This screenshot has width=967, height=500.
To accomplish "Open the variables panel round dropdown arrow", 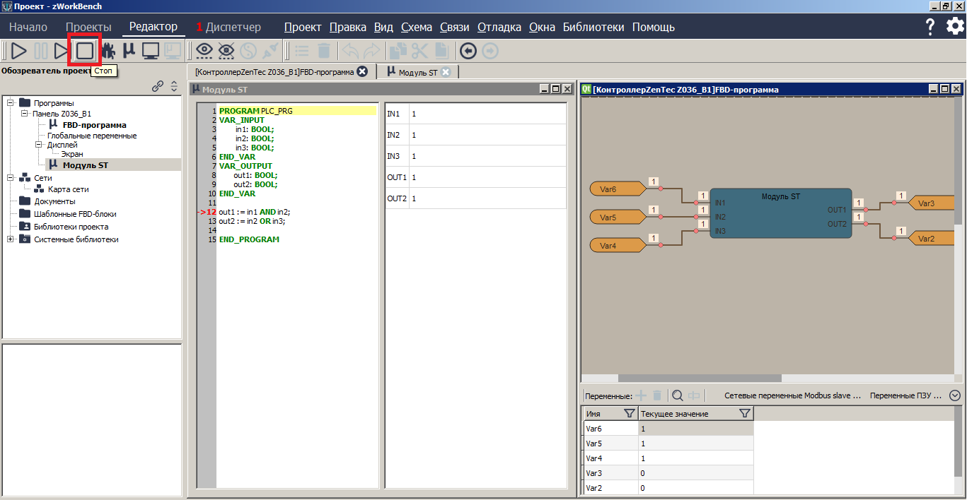I will pos(954,395).
